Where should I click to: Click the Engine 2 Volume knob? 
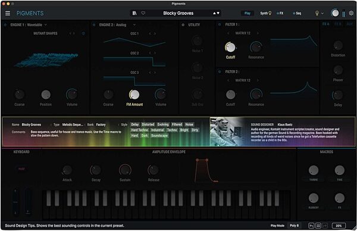coord(161,95)
